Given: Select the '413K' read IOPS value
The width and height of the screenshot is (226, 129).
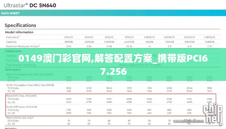Looking at the screenshot, I should [149, 102].
